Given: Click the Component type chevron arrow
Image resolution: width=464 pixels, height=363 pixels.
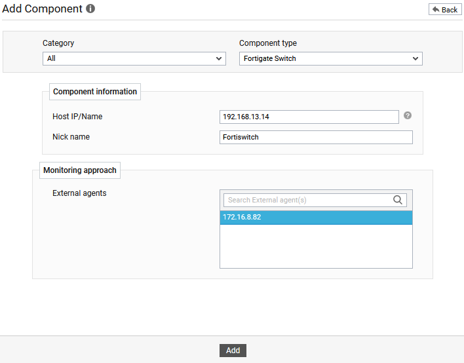Looking at the screenshot, I should (415, 58).
